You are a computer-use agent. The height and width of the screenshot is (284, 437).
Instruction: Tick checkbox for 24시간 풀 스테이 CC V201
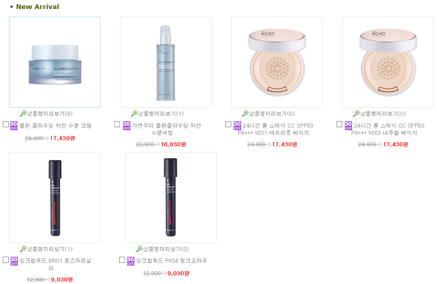228,124
